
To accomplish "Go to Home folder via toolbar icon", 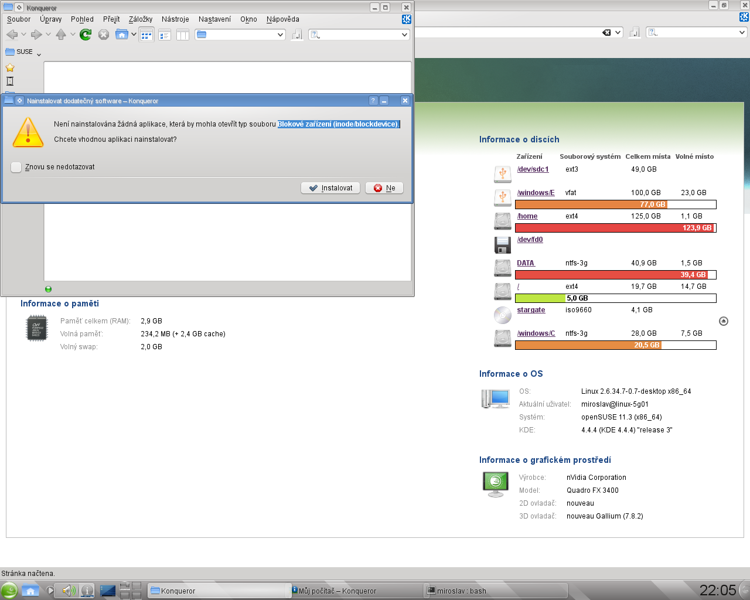I will point(122,35).
